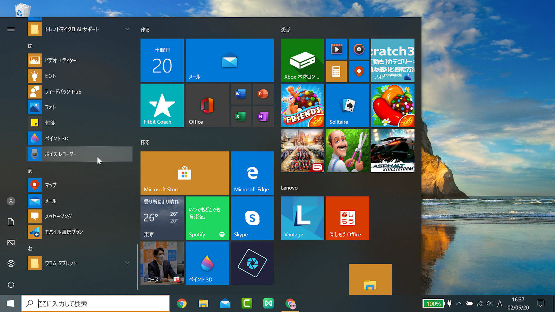Image resolution: width=555 pixels, height=312 pixels.
Task: Click the Windows Start button
Action: [10, 303]
